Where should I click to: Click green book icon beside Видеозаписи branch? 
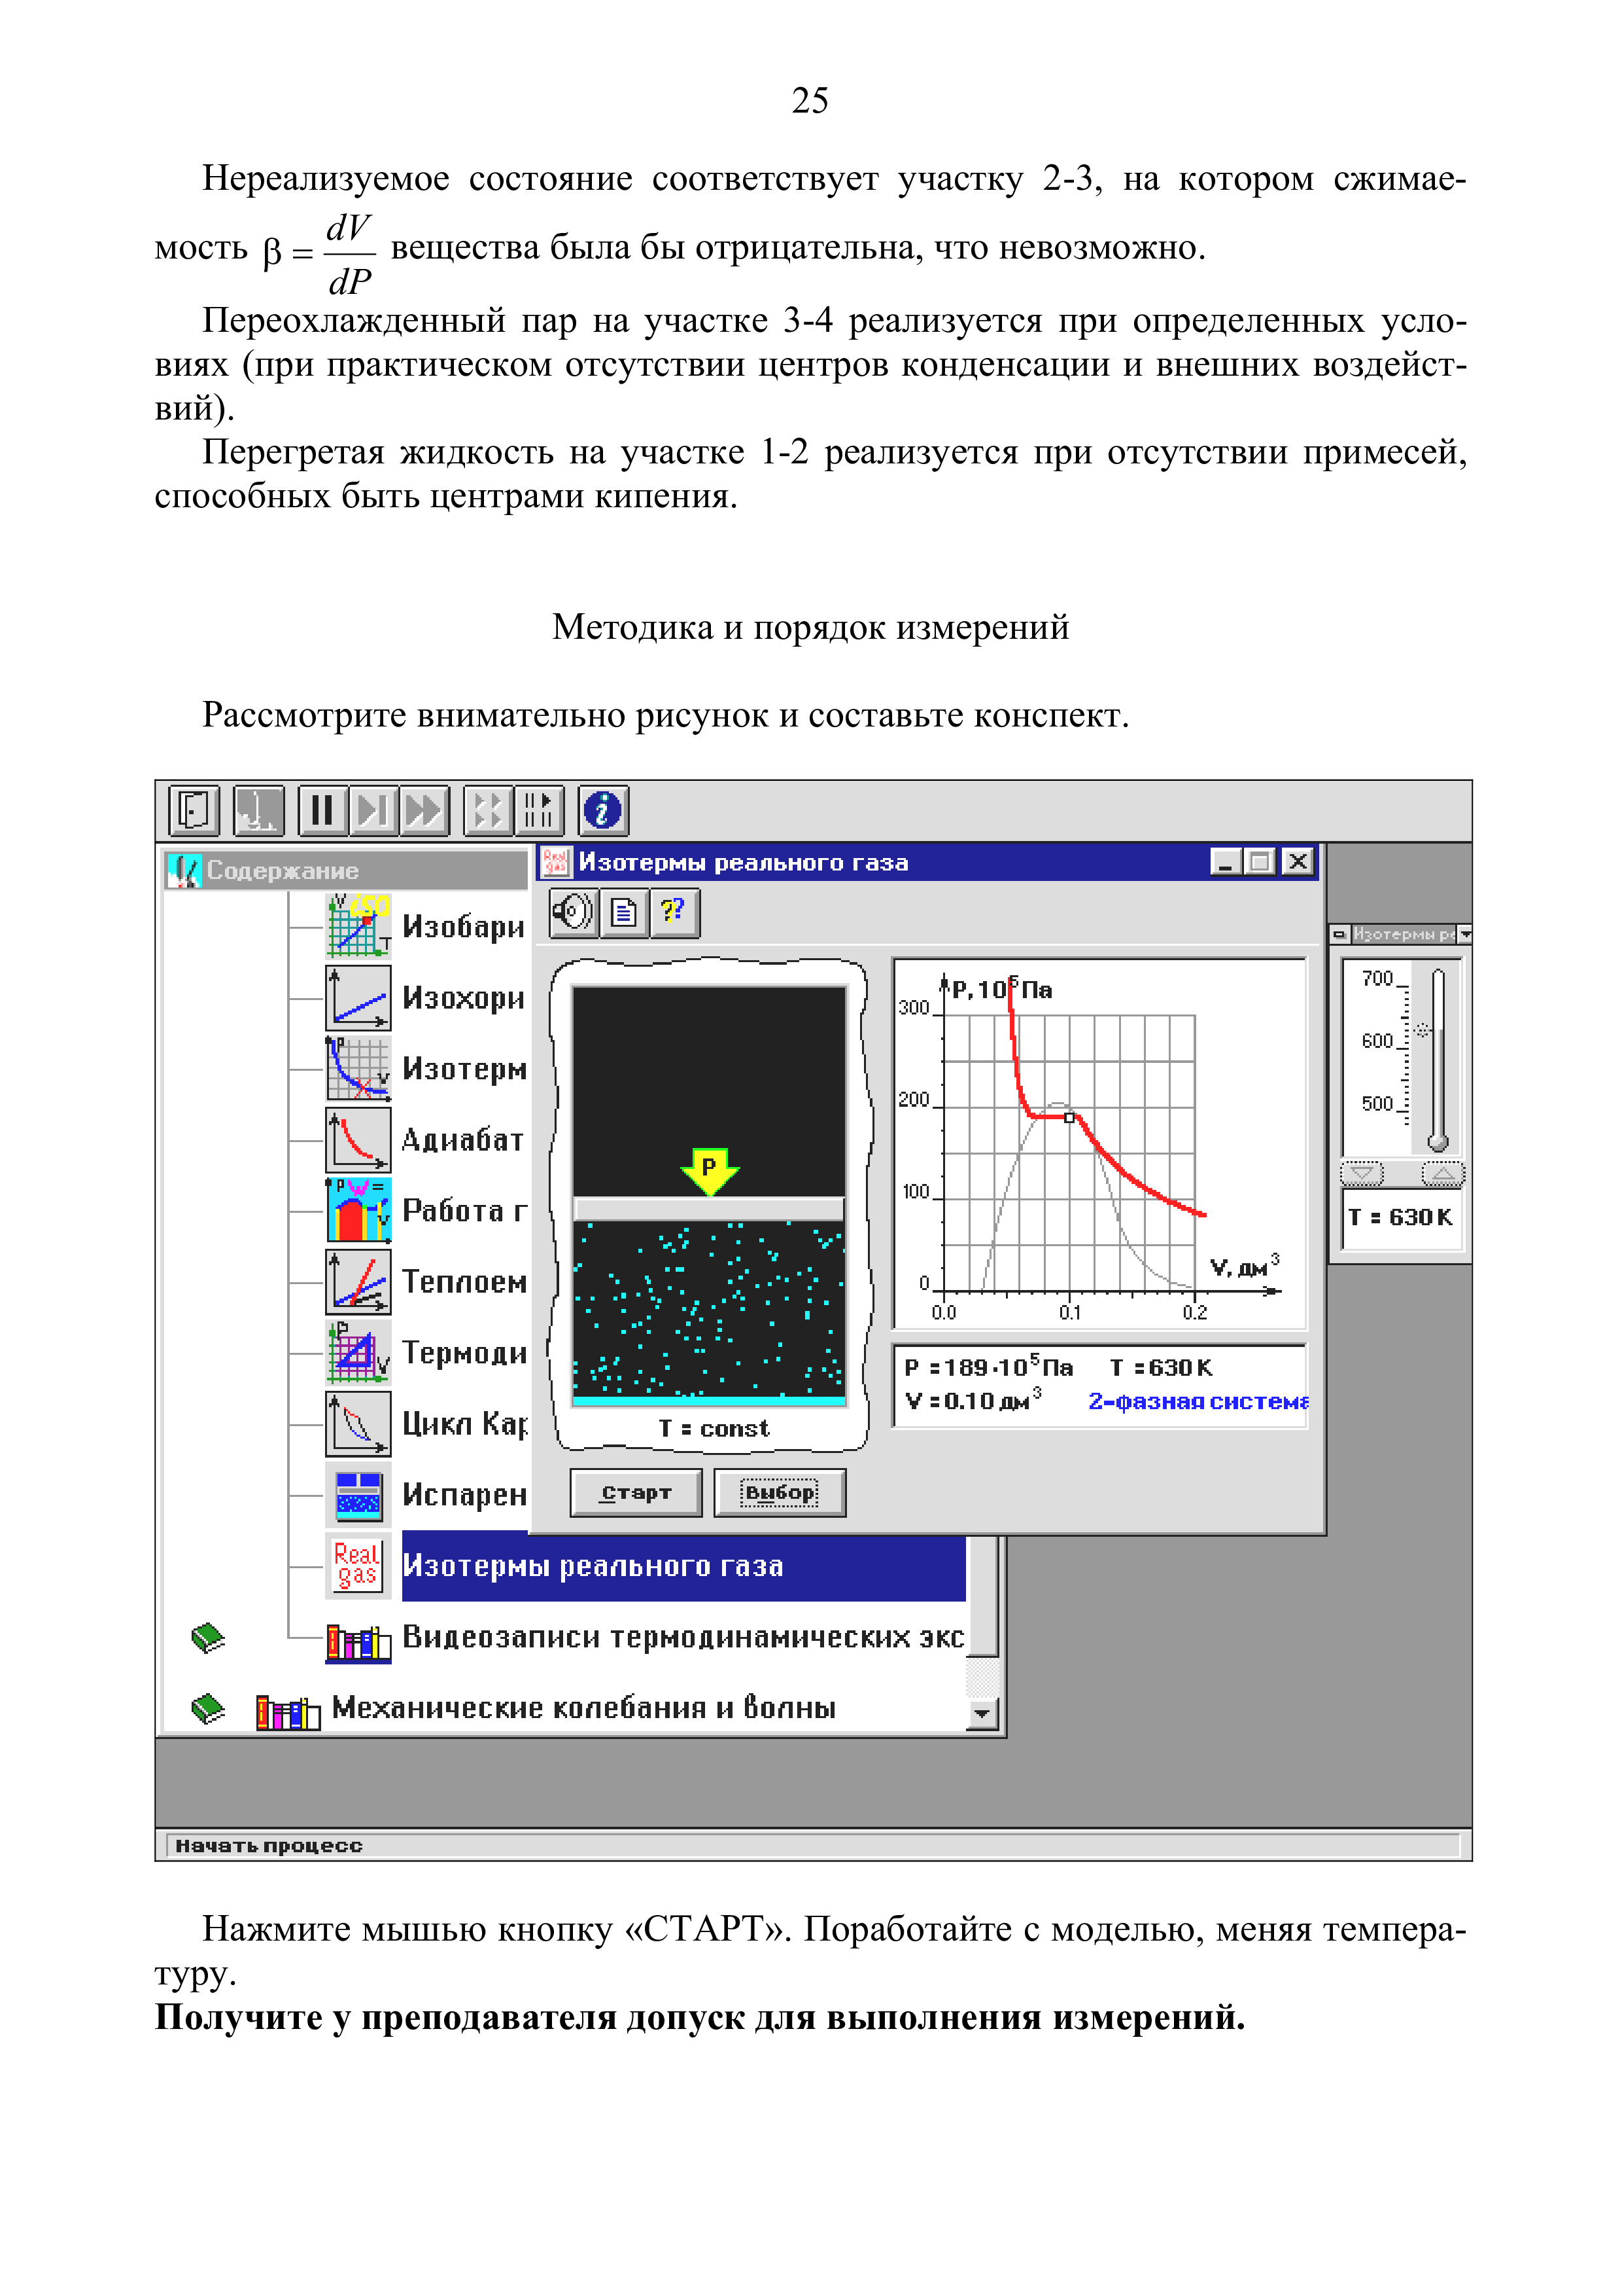208,1637
